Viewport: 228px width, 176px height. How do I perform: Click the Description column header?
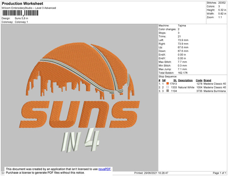point(185,80)
